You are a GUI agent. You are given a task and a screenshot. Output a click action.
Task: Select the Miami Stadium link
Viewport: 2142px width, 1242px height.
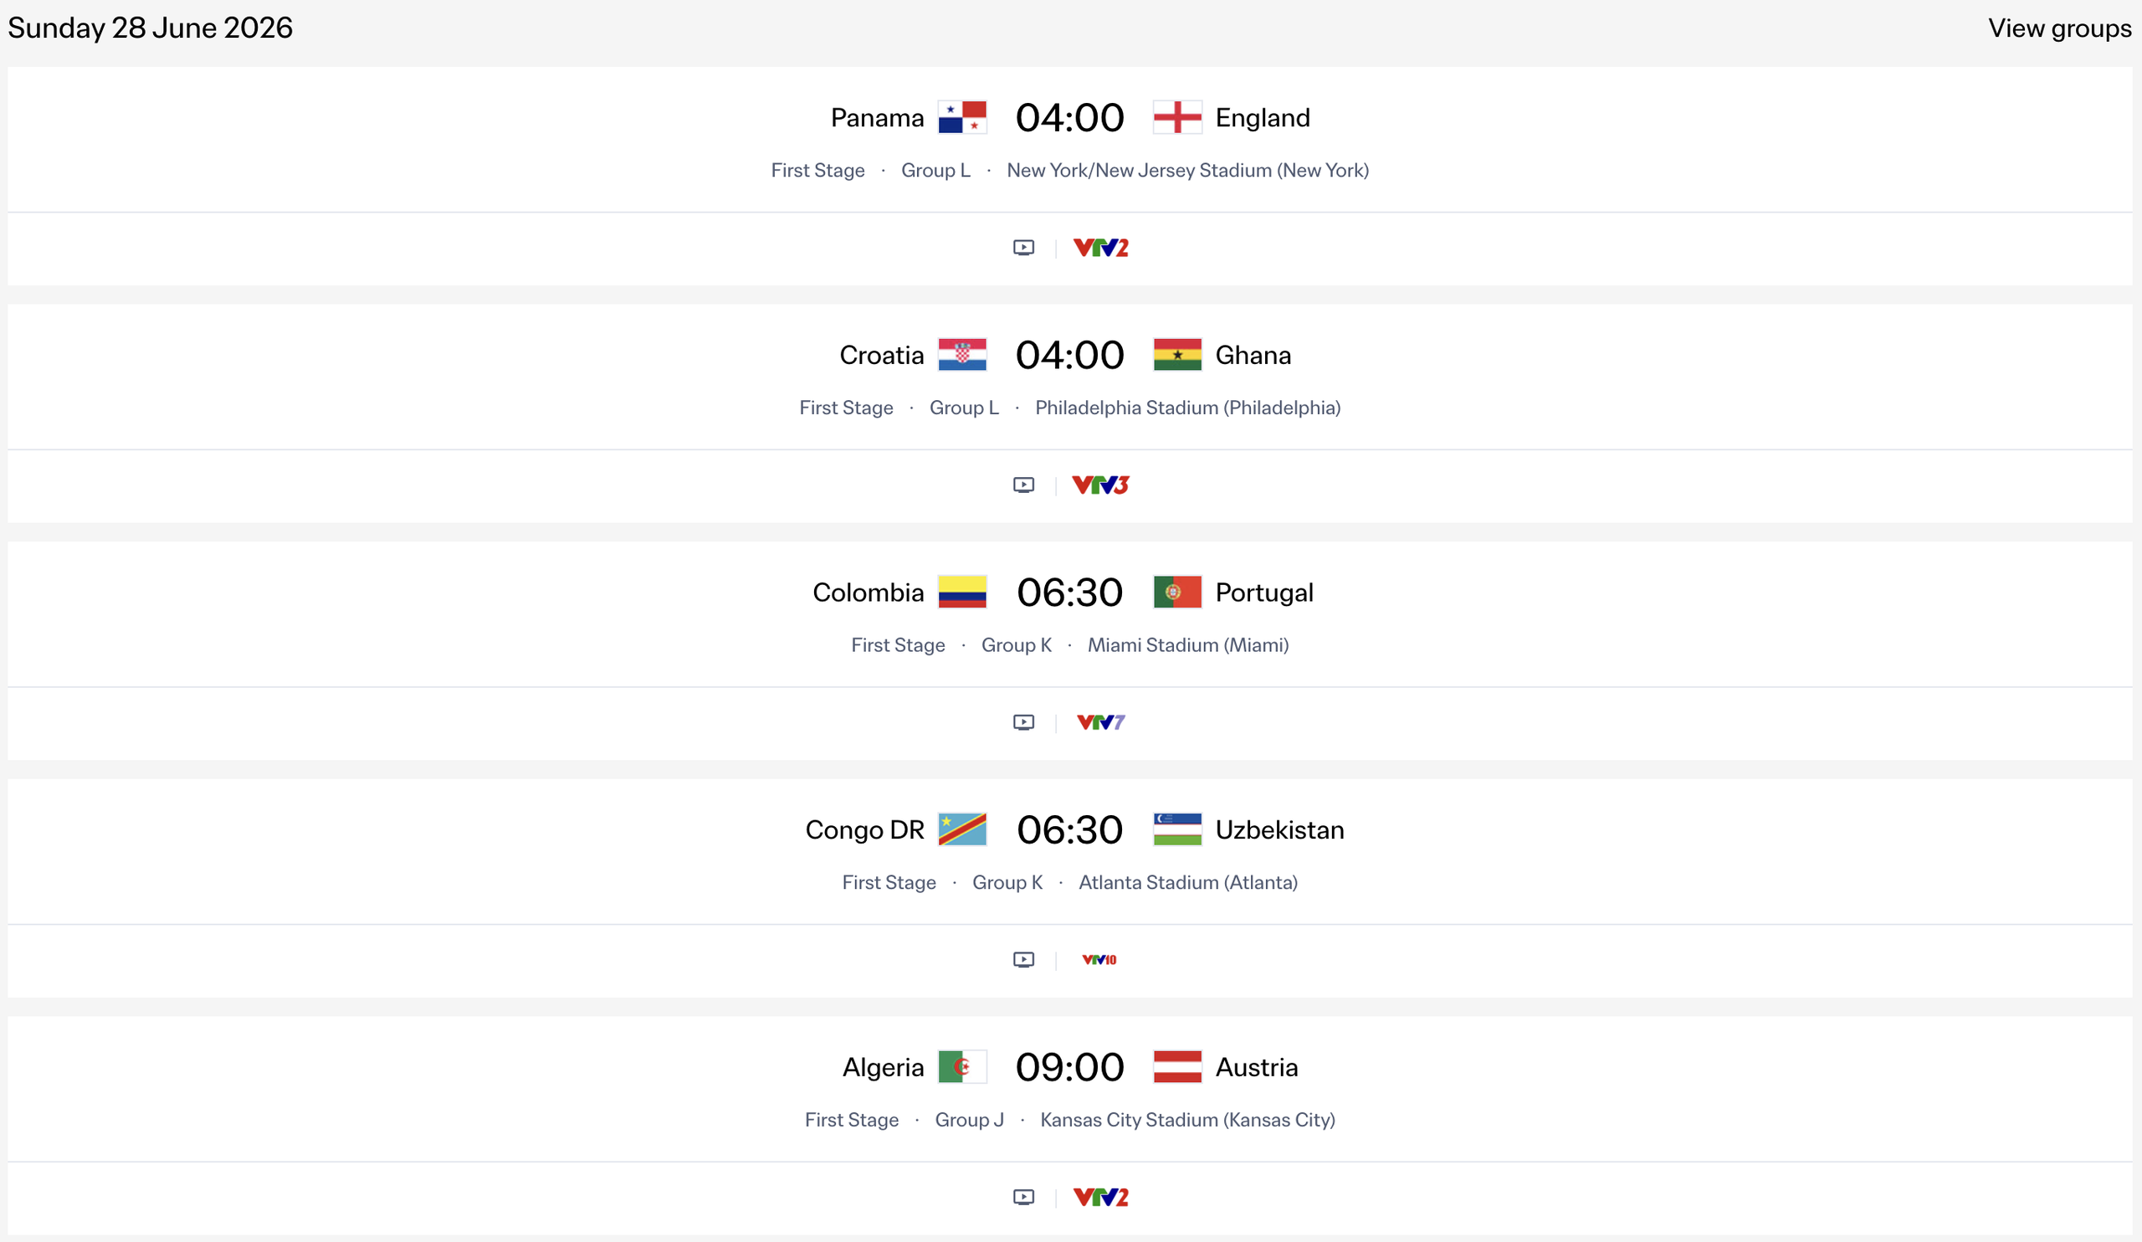(x=1187, y=644)
